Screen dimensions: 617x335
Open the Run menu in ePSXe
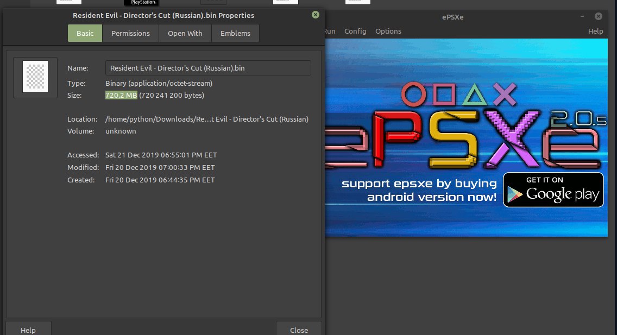[x=330, y=31]
